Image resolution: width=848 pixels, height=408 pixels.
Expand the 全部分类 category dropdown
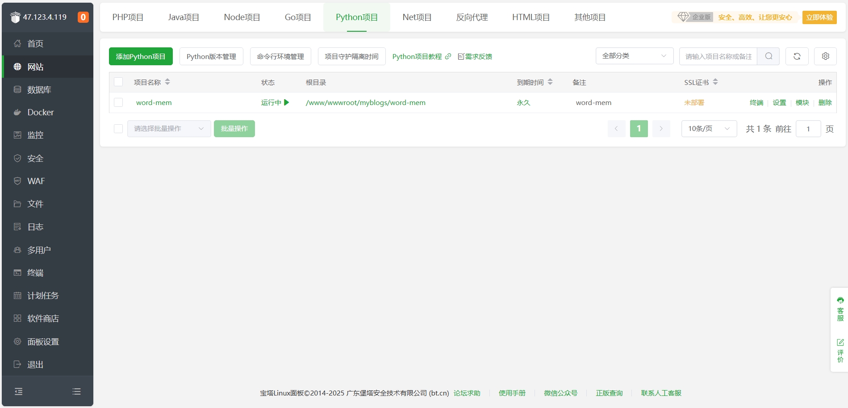click(x=634, y=56)
